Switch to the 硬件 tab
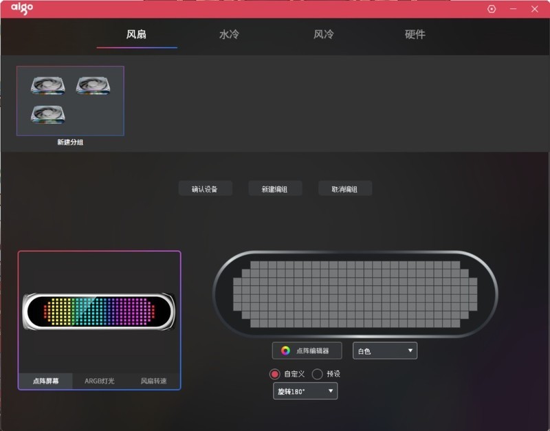550x431 pixels. click(x=415, y=35)
